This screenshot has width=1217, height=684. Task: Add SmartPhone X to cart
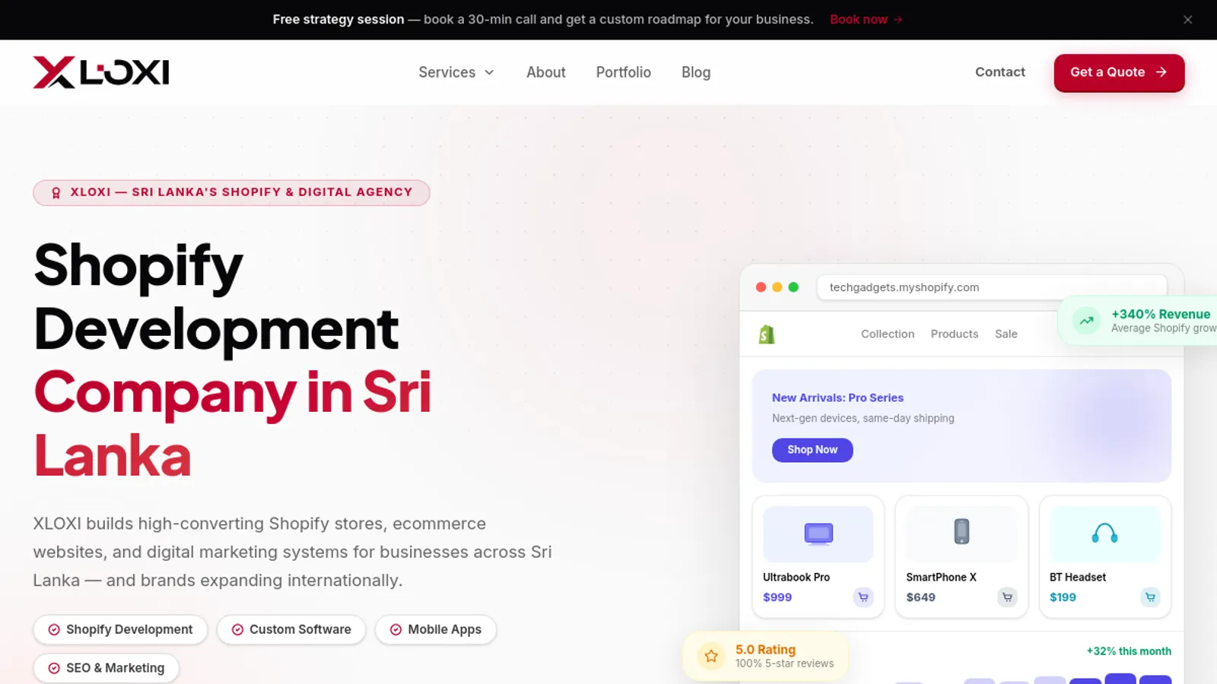pyautogui.click(x=1007, y=597)
